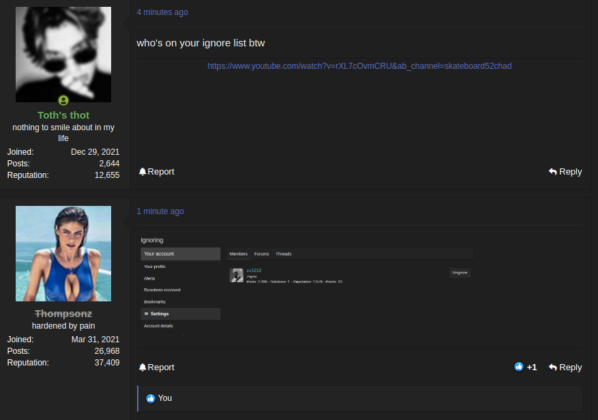
Task: Open the Thompsonz username profile
Action: (x=63, y=314)
